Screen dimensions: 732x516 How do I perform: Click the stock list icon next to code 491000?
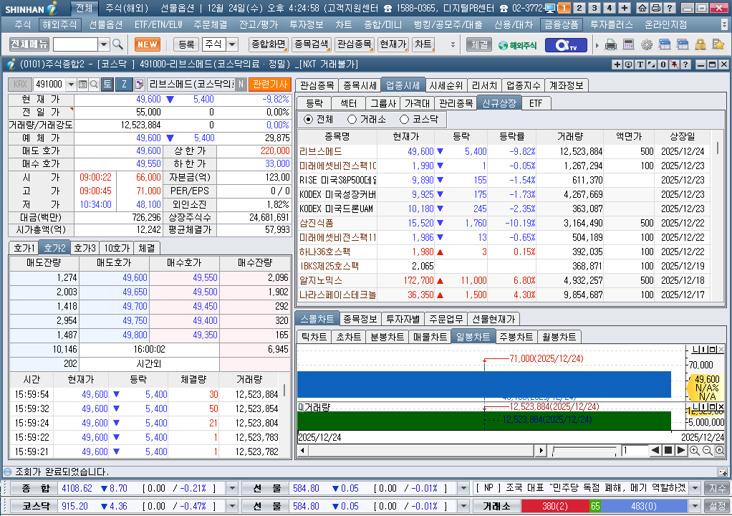[82, 85]
